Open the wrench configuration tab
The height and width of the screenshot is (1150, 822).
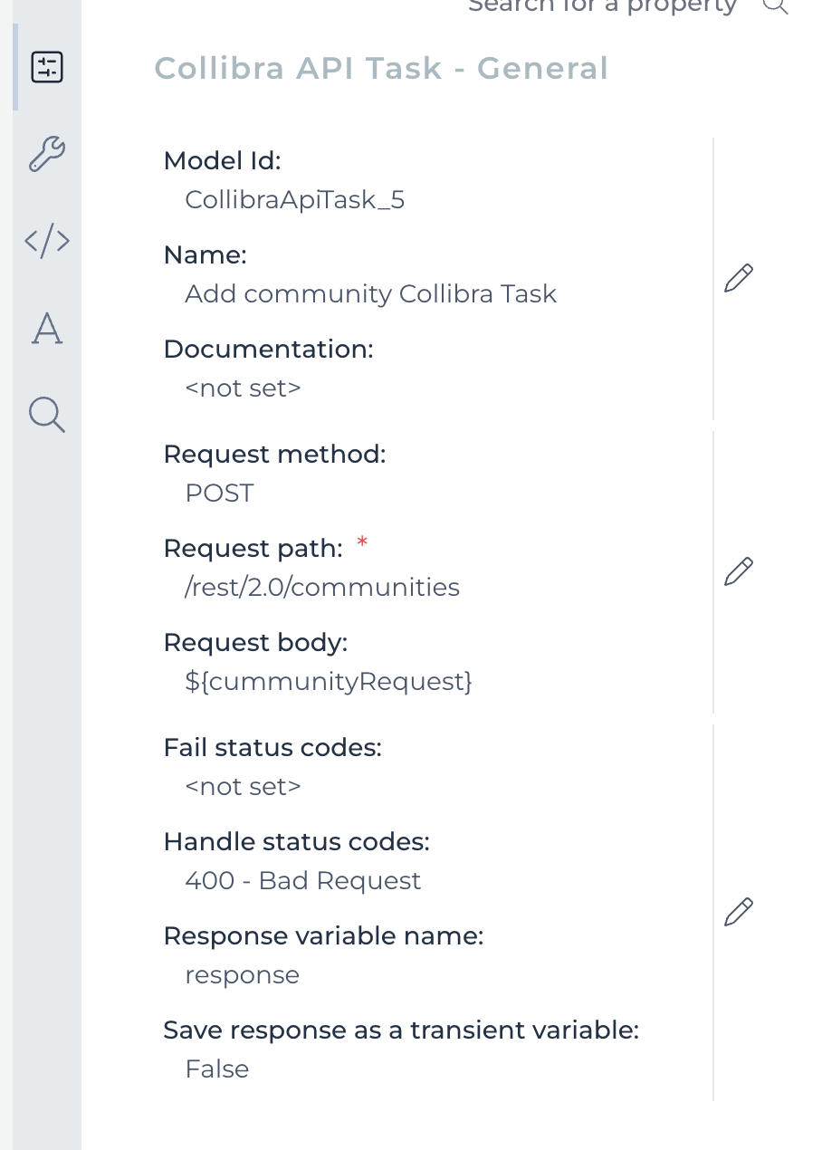coord(47,154)
